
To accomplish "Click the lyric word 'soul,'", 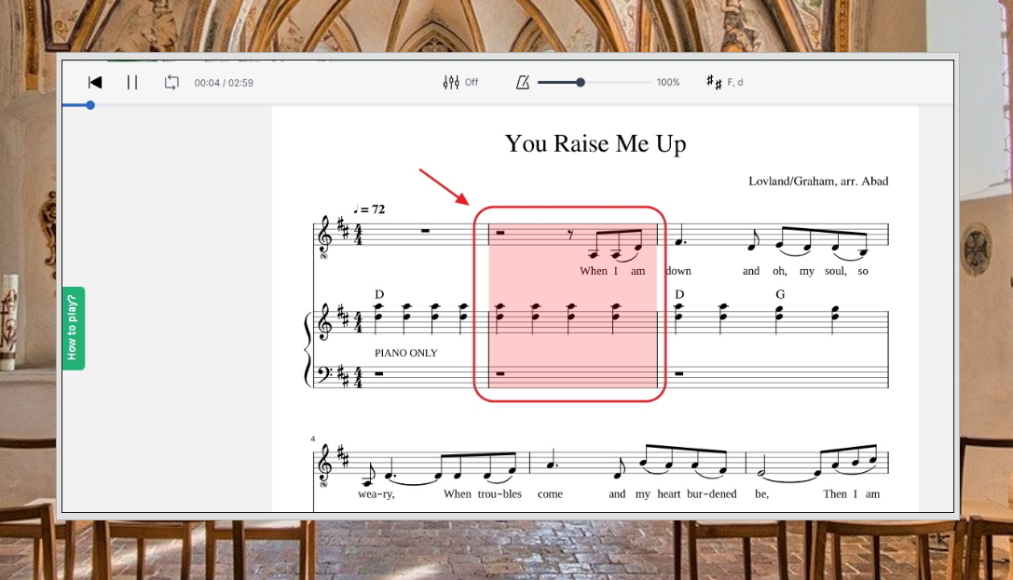I will pos(835,271).
